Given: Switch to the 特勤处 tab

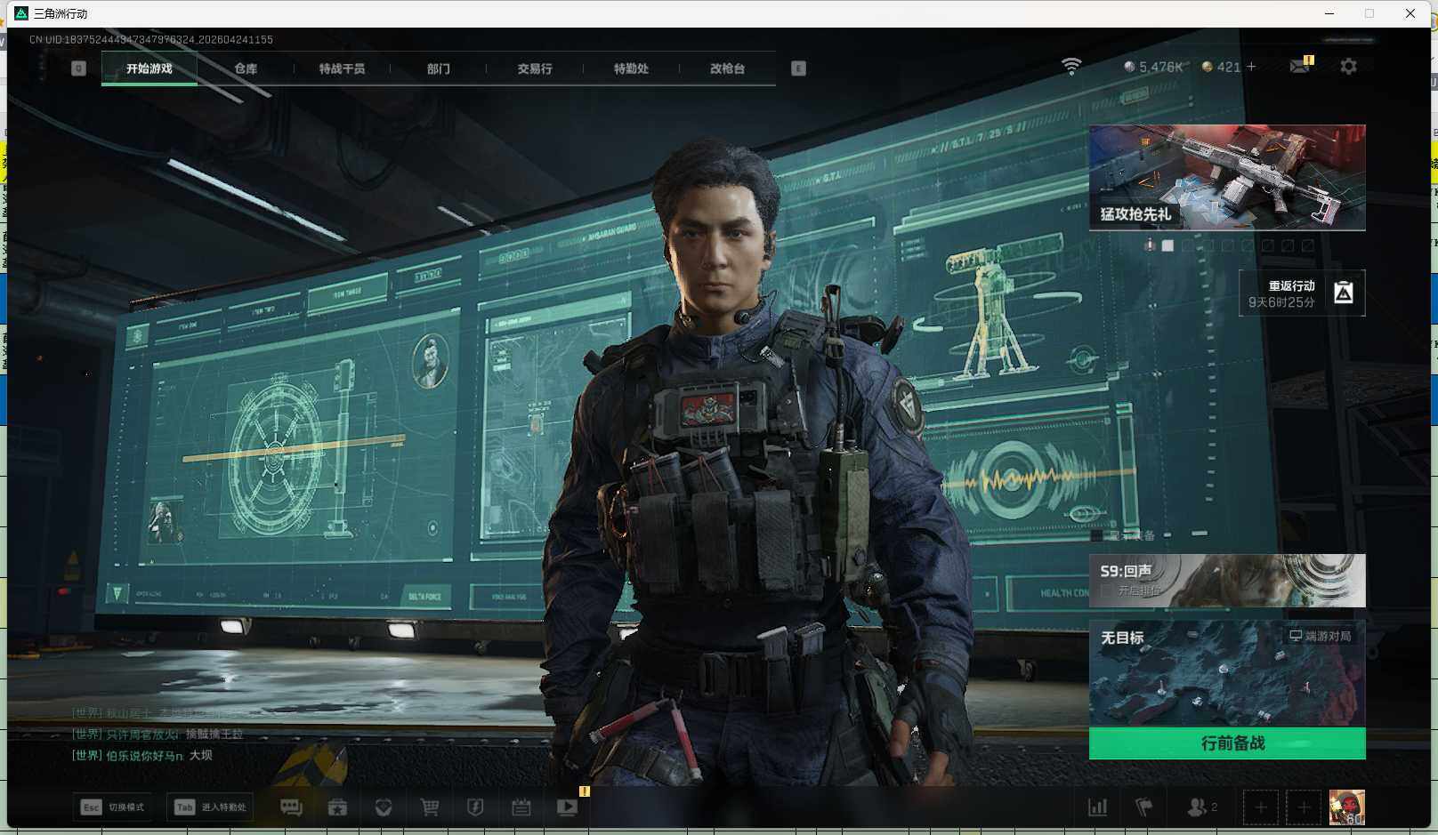Looking at the screenshot, I should [x=631, y=68].
